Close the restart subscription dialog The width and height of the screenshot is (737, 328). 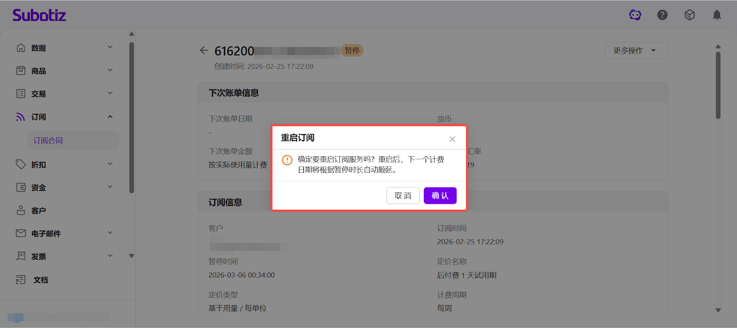452,139
